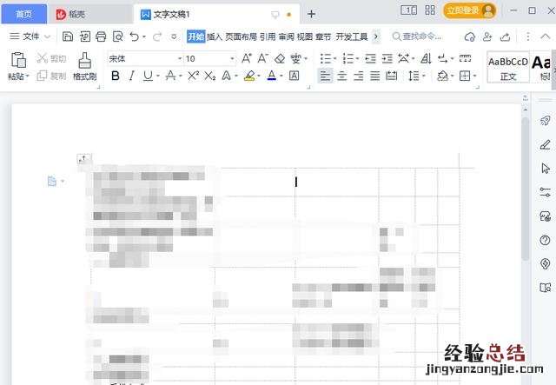Screen dimensions: 556x385
Task: Open font color dropdown arrow
Action: tap(281, 76)
